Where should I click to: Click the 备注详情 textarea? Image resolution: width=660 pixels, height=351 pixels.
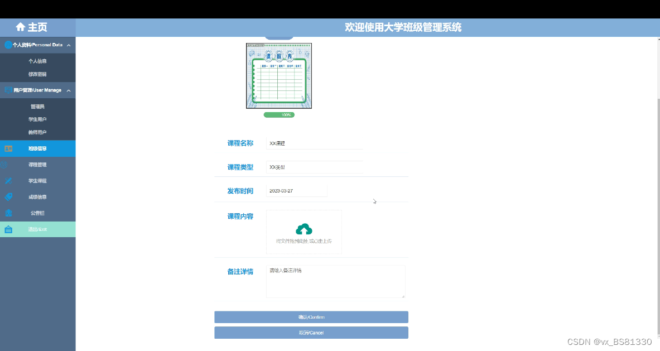click(335, 281)
